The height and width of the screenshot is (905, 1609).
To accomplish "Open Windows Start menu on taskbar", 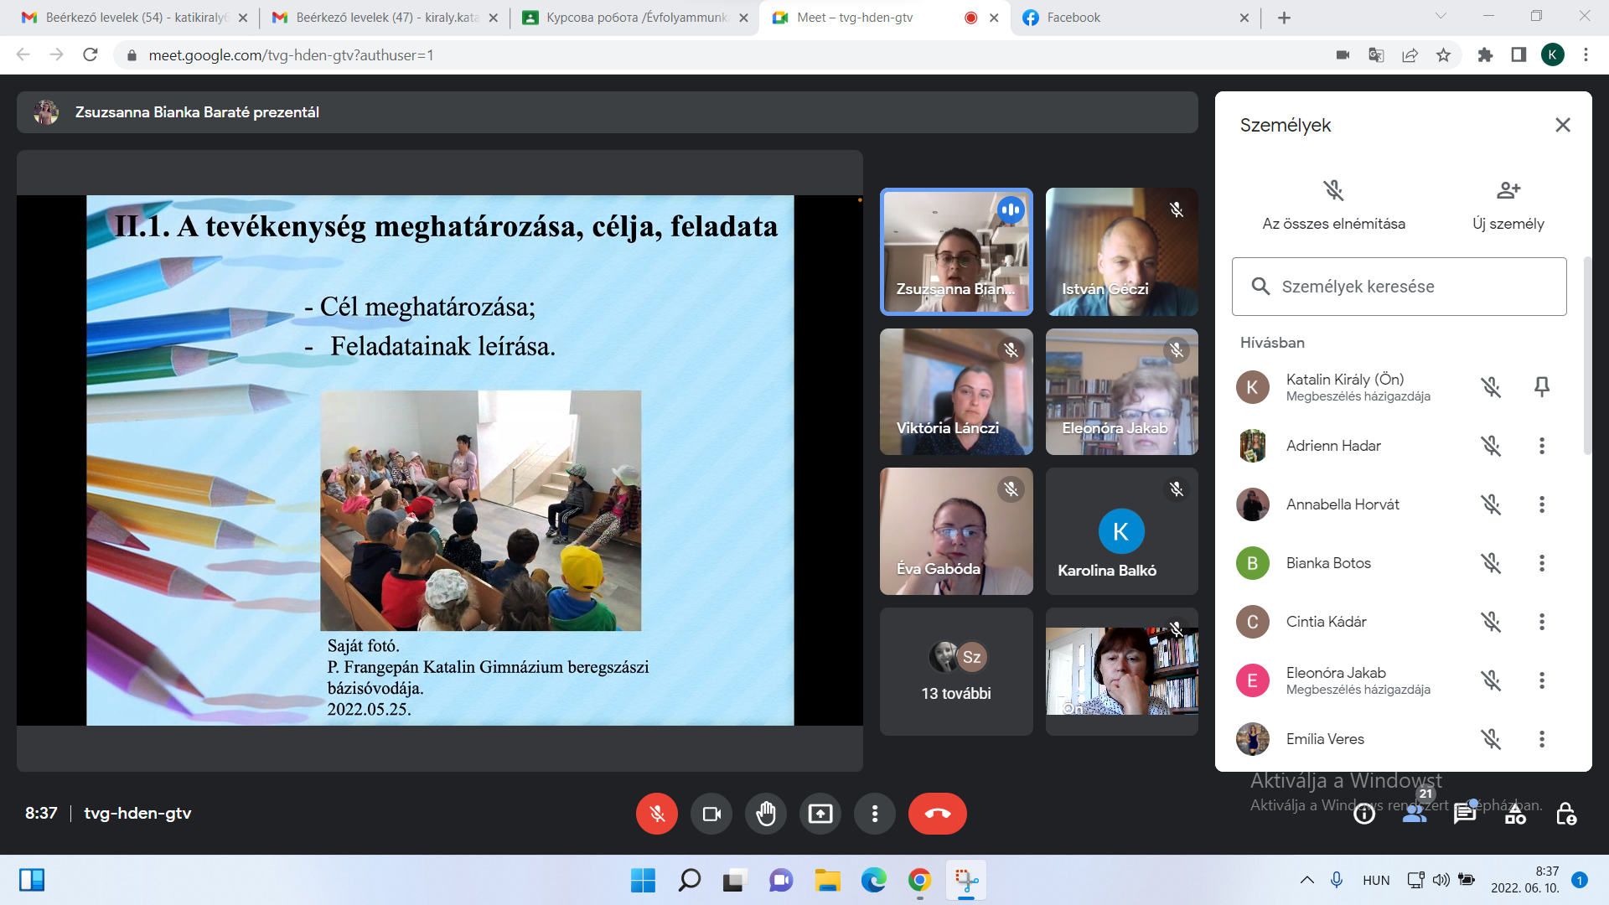I will point(643,881).
